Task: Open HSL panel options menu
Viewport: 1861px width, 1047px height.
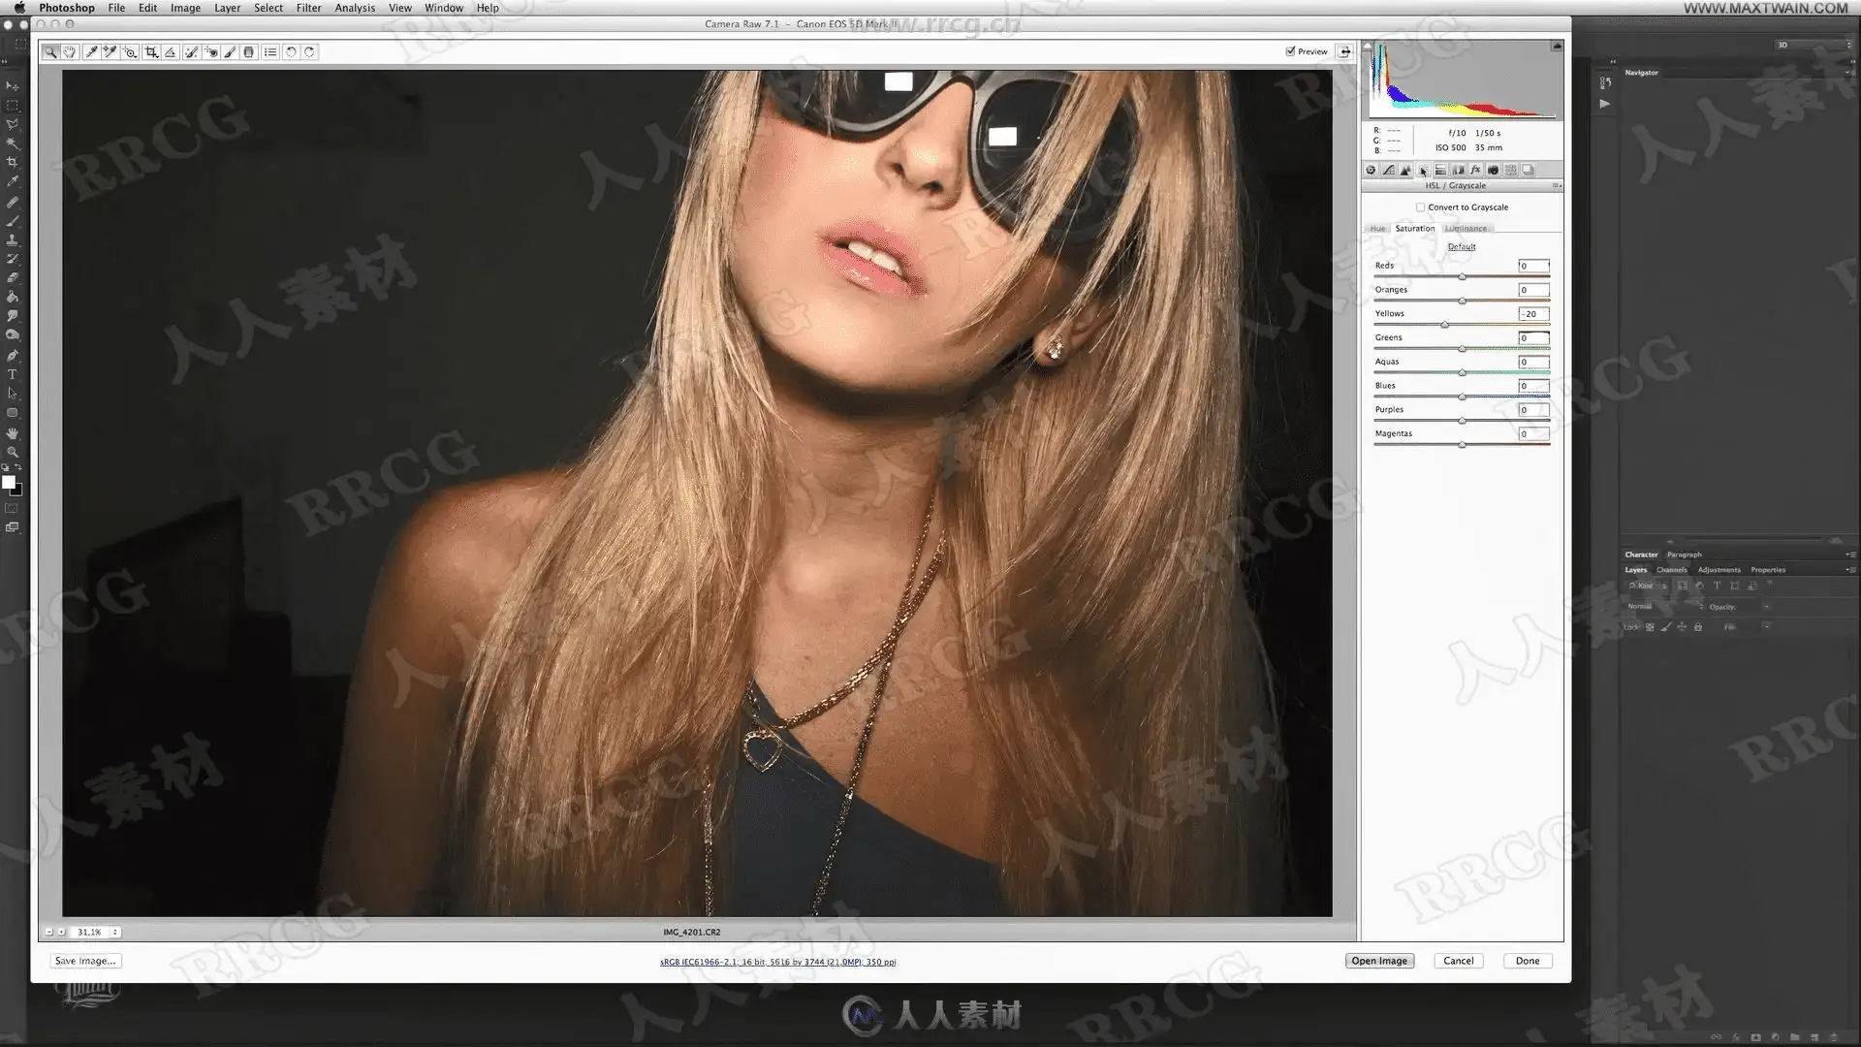Action: click(x=1556, y=186)
